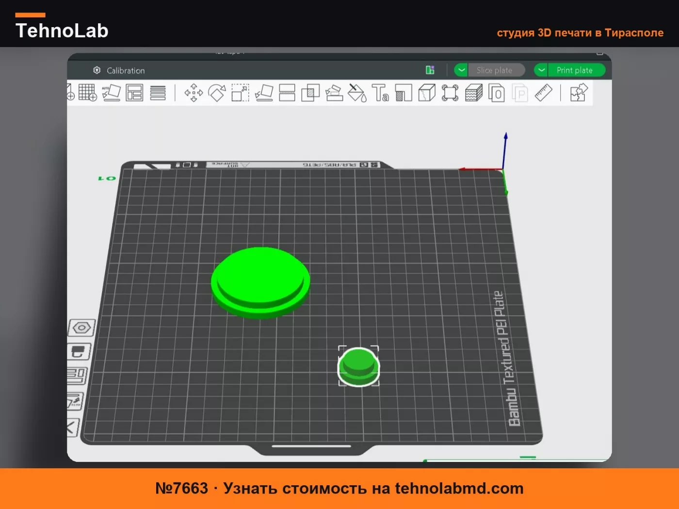
Task: Open the Assembly puzzle-piece view
Action: (x=579, y=93)
